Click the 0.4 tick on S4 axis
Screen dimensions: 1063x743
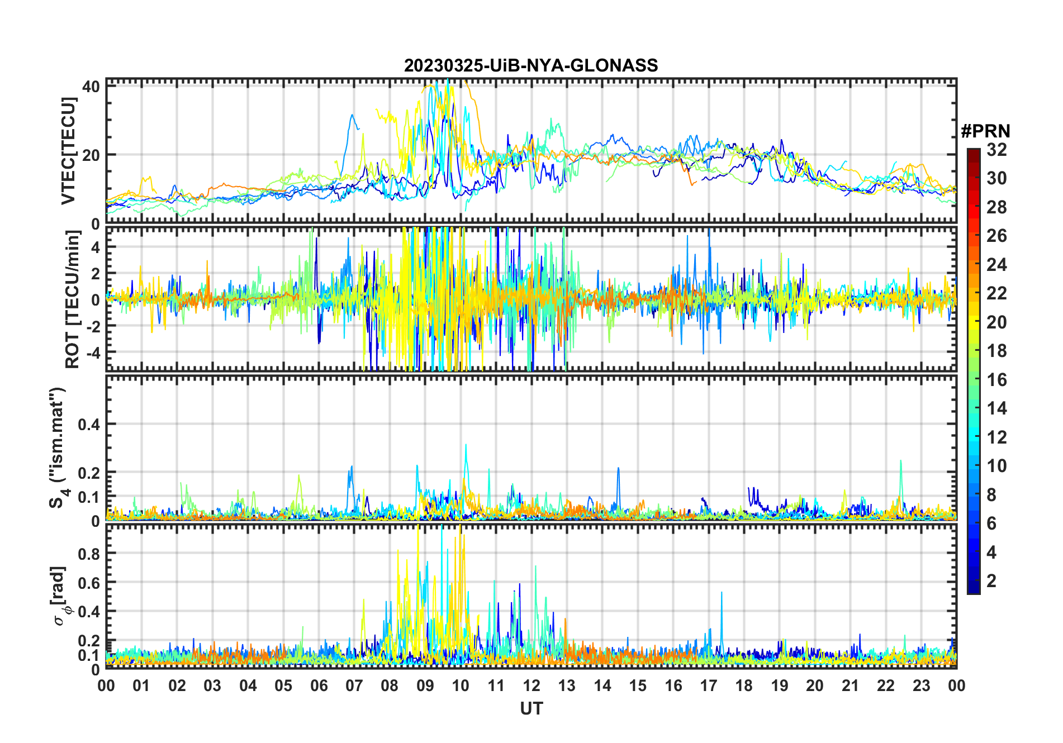(x=89, y=425)
